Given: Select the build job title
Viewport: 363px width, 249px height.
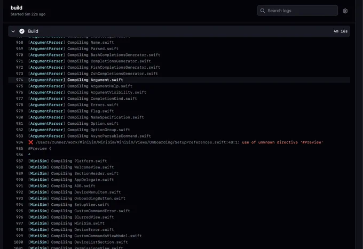Looking at the screenshot, I should [x=17, y=7].
